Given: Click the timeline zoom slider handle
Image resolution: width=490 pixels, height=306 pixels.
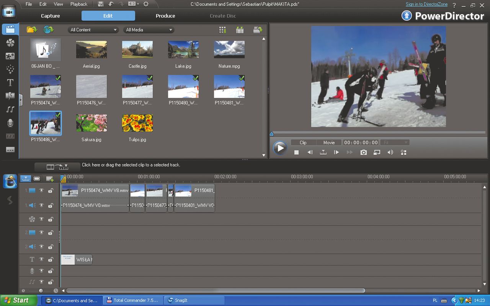Looking at the screenshot, I should [x=41, y=291].
